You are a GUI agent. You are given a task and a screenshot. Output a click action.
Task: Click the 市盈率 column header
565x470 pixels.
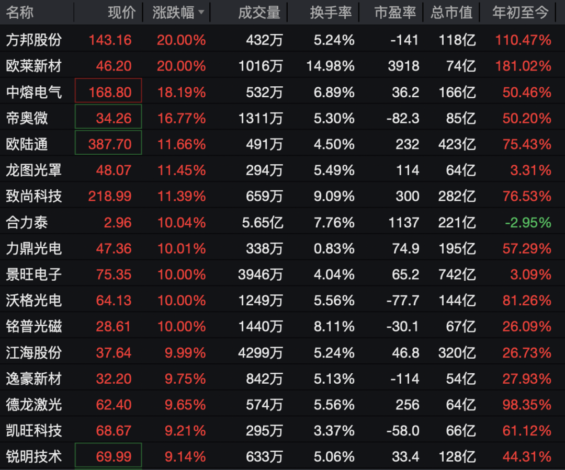395,13
